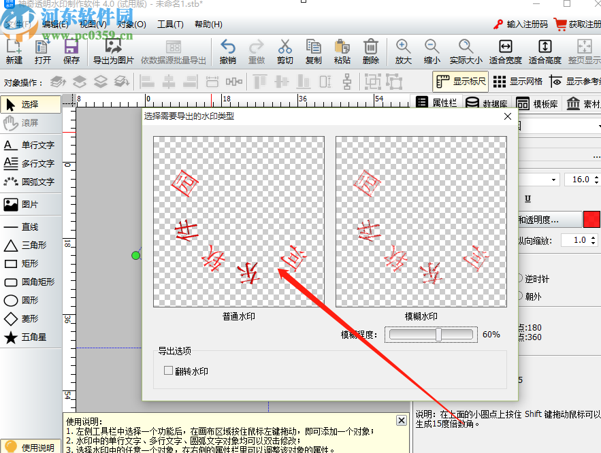Click Enter Registration Code (输入注册码)
This screenshot has width=601, height=453.
click(521, 24)
